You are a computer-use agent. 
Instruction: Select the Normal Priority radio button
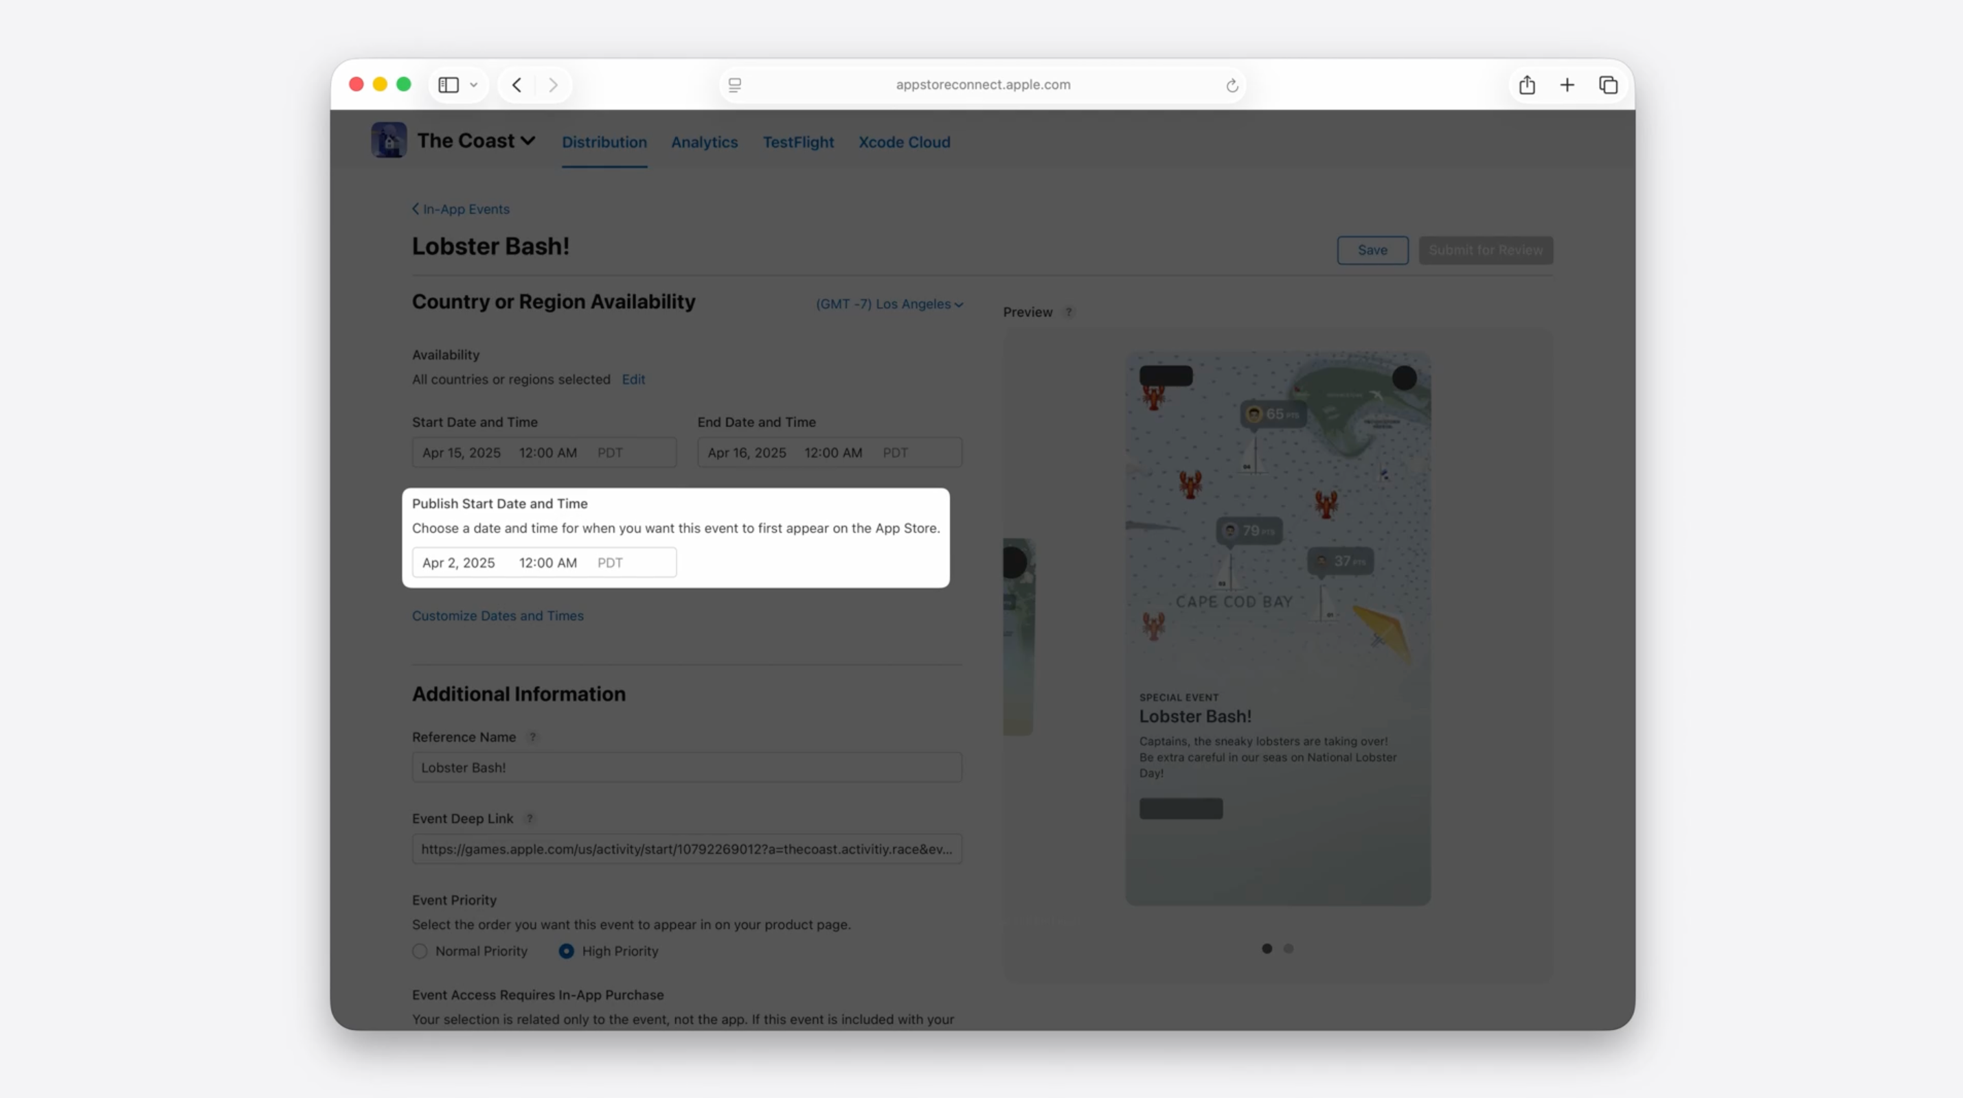click(x=420, y=951)
